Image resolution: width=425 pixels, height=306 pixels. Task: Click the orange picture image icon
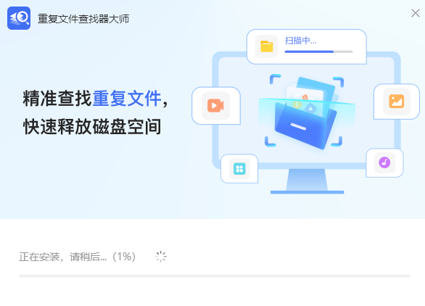coord(397,102)
